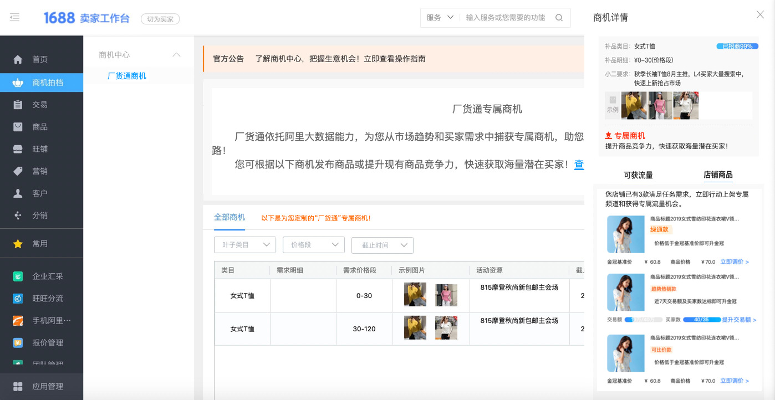The height and width of the screenshot is (400, 775).
Task: Open the 绿通款 product image
Action: [x=626, y=234]
